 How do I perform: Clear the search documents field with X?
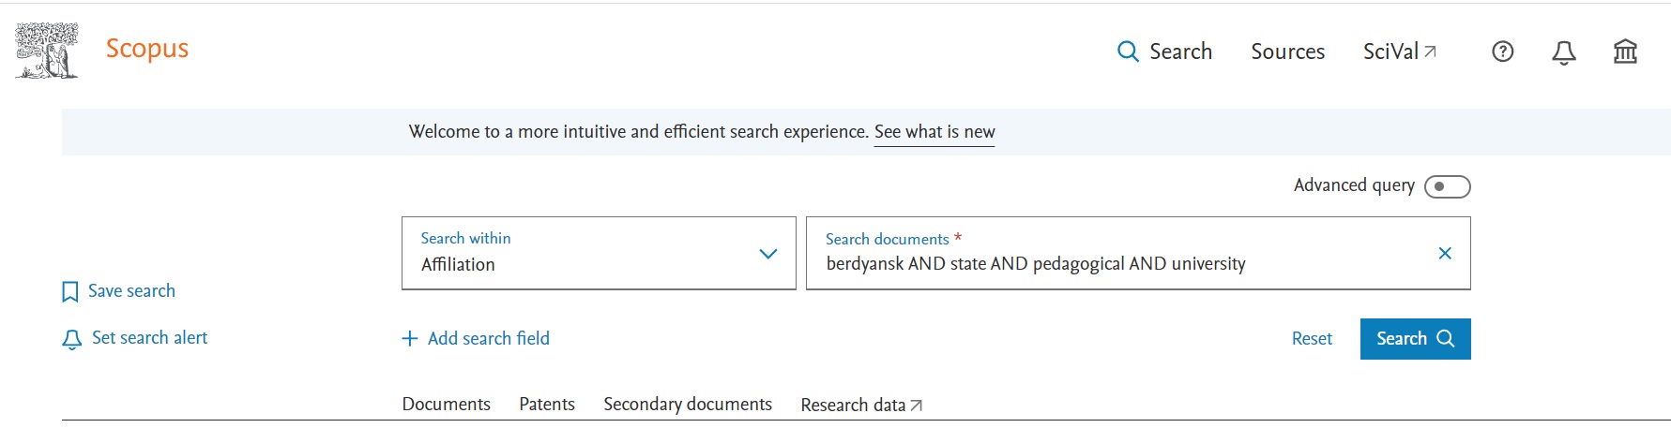coord(1445,253)
